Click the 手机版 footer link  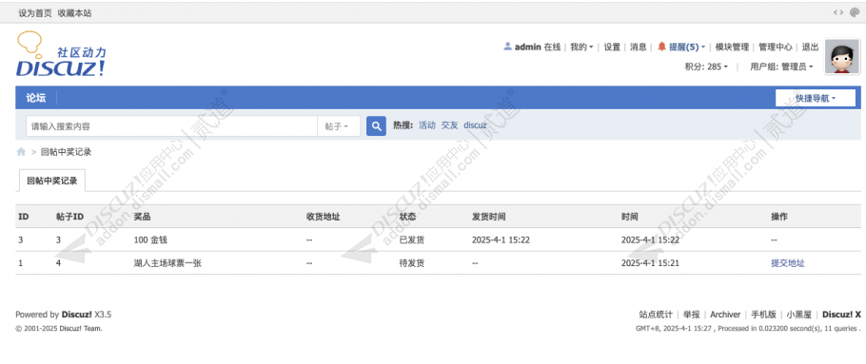pyautogui.click(x=763, y=315)
